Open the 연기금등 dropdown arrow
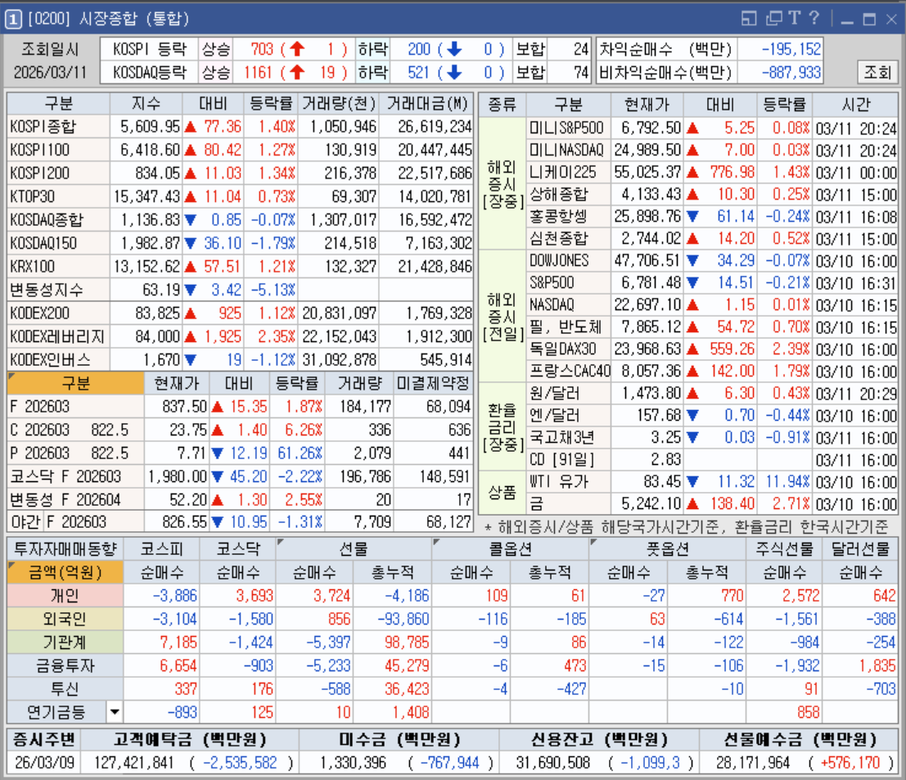The width and height of the screenshot is (906, 780). click(x=115, y=712)
